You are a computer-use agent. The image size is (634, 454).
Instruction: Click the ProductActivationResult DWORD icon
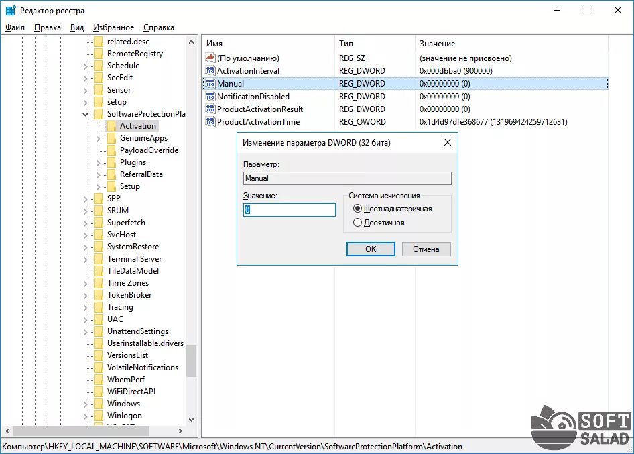(210, 109)
